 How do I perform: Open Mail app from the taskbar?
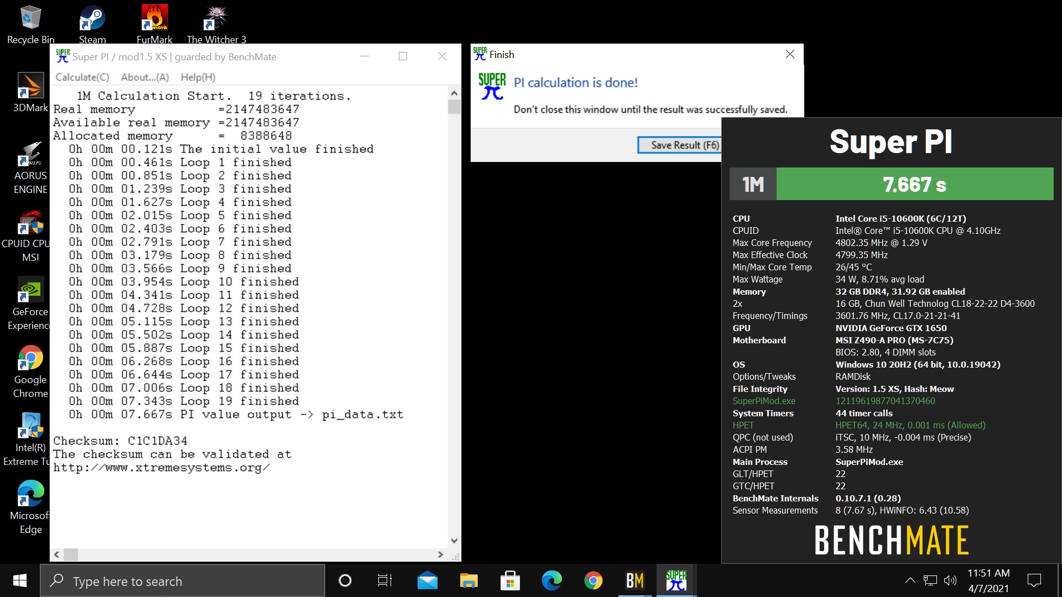pyautogui.click(x=427, y=580)
